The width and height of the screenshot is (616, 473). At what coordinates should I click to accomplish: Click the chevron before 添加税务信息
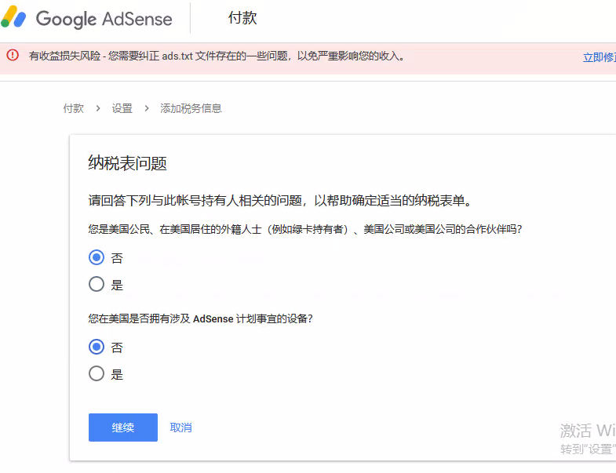pos(147,108)
